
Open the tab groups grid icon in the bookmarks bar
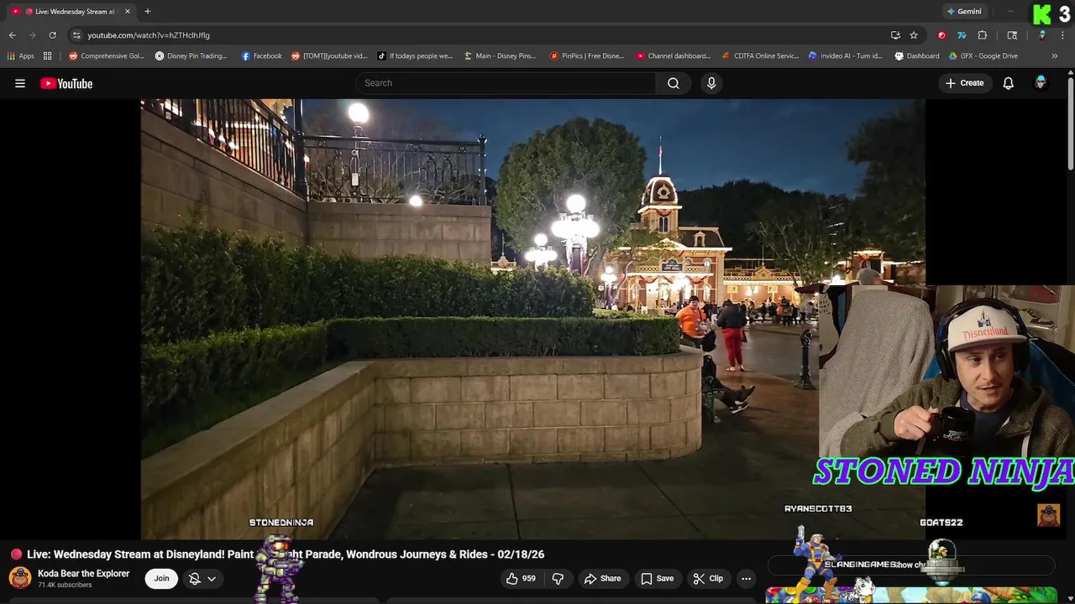click(x=47, y=56)
